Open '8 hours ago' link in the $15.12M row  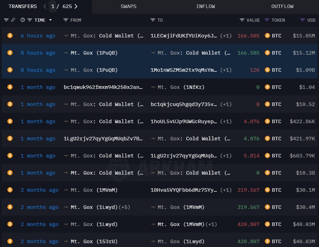pyautogui.click(x=38, y=53)
